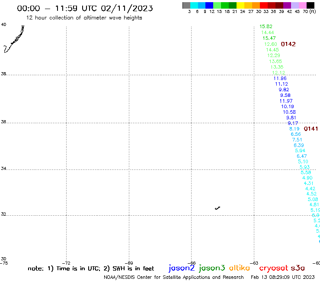Select the 15.47 wave height value
This screenshot has height=281, width=320.
(x=269, y=38)
